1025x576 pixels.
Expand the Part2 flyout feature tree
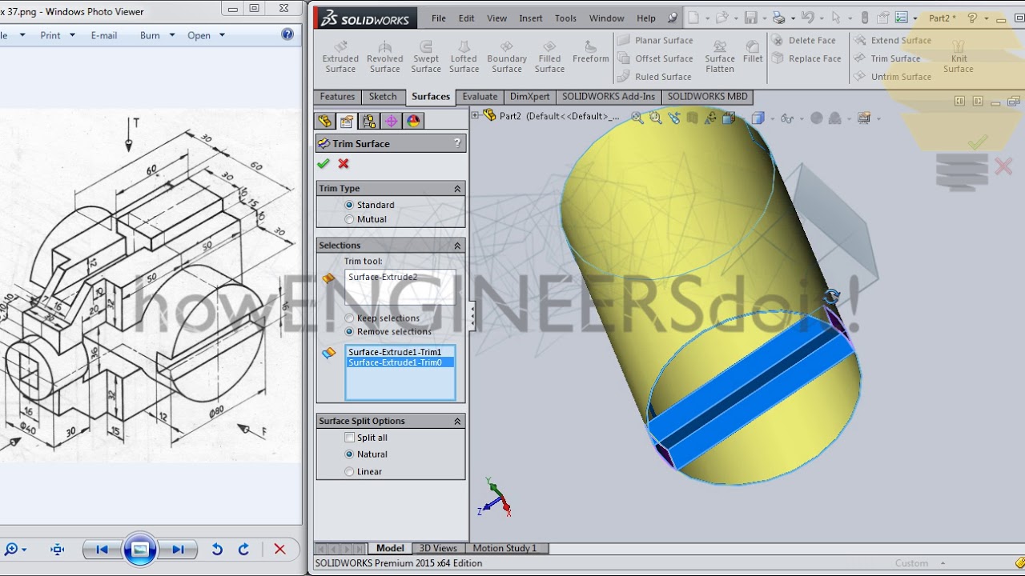(475, 116)
